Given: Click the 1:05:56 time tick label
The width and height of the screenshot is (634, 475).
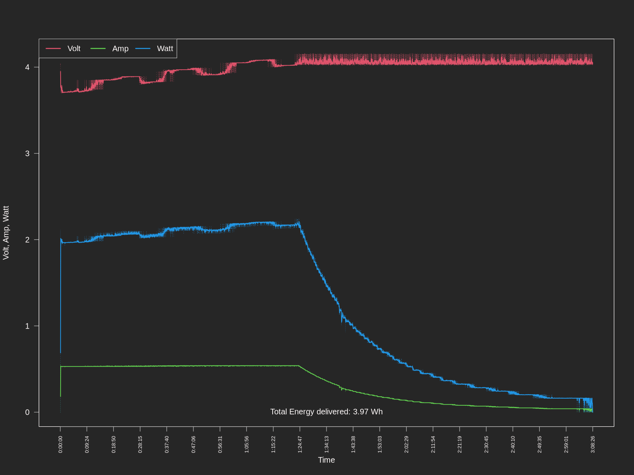Looking at the screenshot, I should click(247, 445).
